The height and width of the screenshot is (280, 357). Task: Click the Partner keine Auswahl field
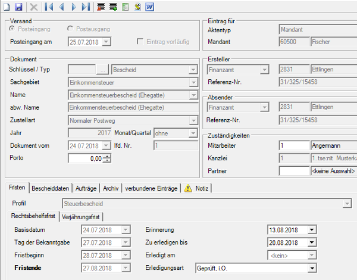pyautogui.click(x=334, y=171)
